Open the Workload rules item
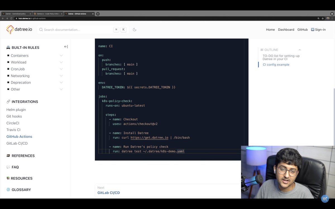Viewport: 335px width, 209px height. pyautogui.click(x=18, y=62)
